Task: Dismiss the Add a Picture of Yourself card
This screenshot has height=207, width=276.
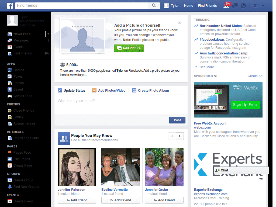Action: tap(179, 23)
